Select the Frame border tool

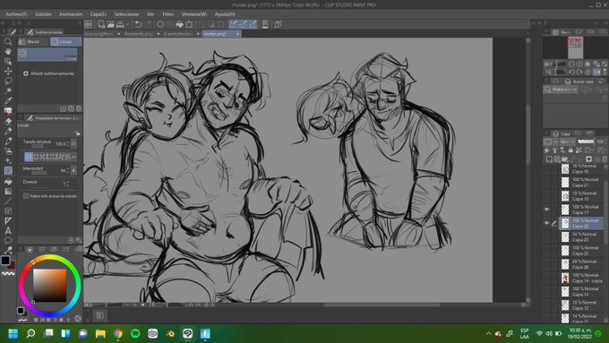tap(8, 211)
